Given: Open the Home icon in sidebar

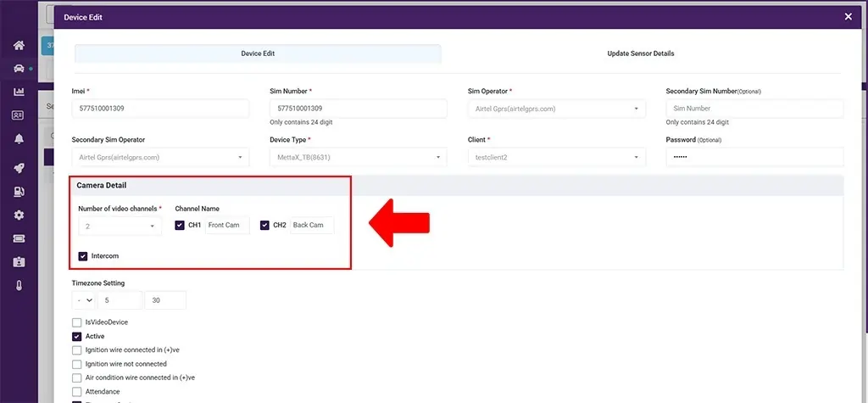Looking at the screenshot, I should click(x=19, y=45).
